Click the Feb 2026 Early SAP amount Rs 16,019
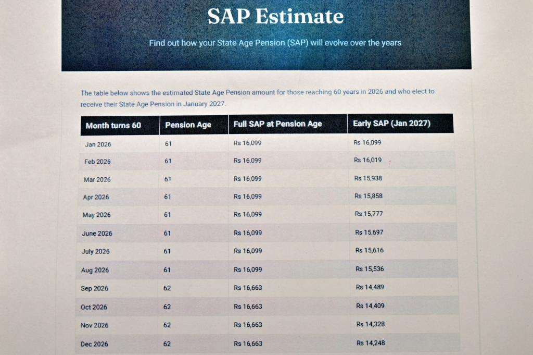The width and height of the screenshot is (533, 355). click(x=368, y=160)
